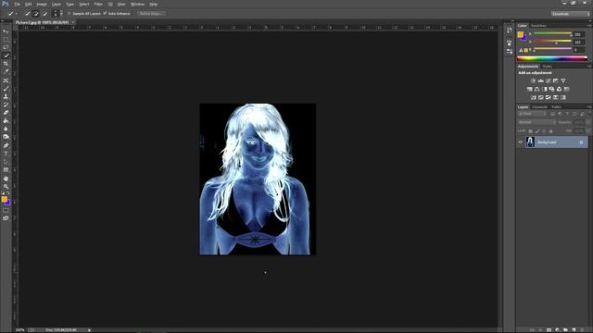Open status bar document info arrow
Screen dimensions: 593x333
[x=90, y=330]
